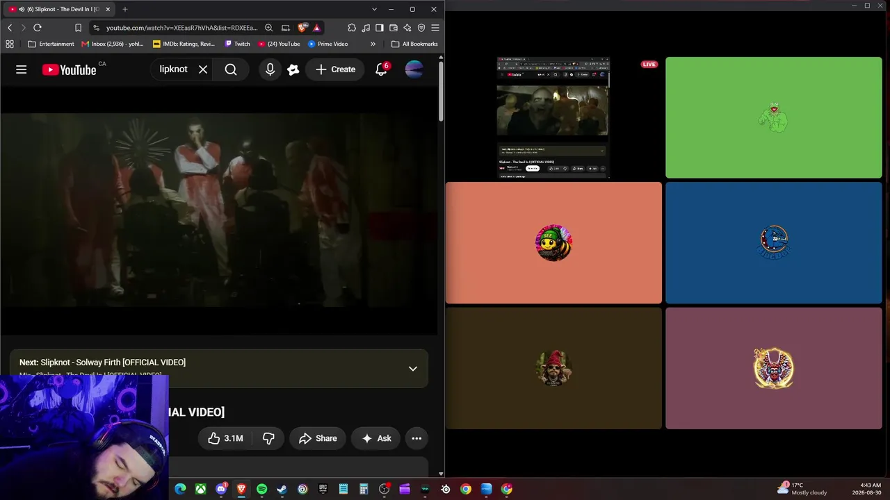Open Discord from the taskbar
This screenshot has height=500, width=890.
(221, 489)
